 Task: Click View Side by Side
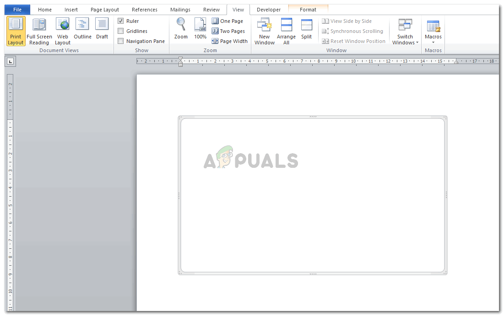click(x=347, y=21)
